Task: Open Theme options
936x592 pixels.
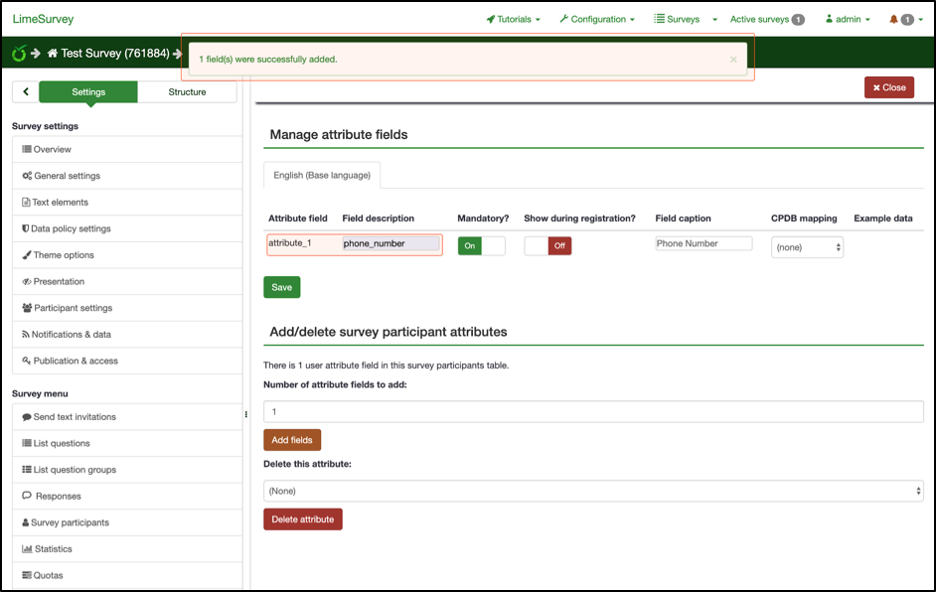Action: click(x=127, y=255)
